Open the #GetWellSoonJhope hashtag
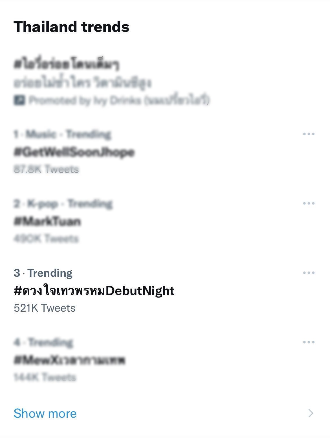The width and height of the screenshot is (330, 438). pyautogui.click(x=74, y=152)
